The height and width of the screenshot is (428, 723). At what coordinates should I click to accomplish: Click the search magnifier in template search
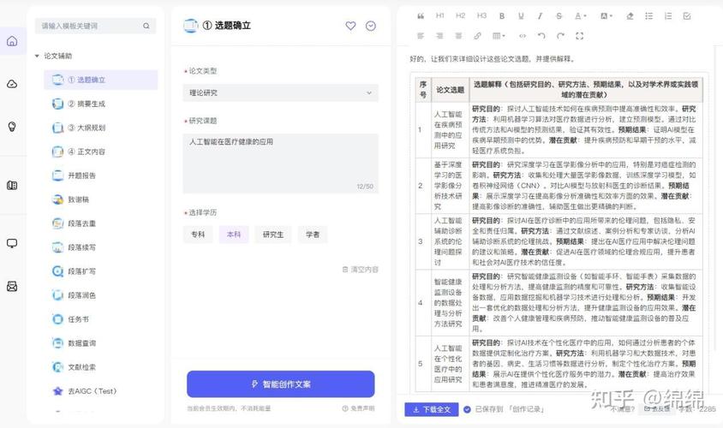146,26
